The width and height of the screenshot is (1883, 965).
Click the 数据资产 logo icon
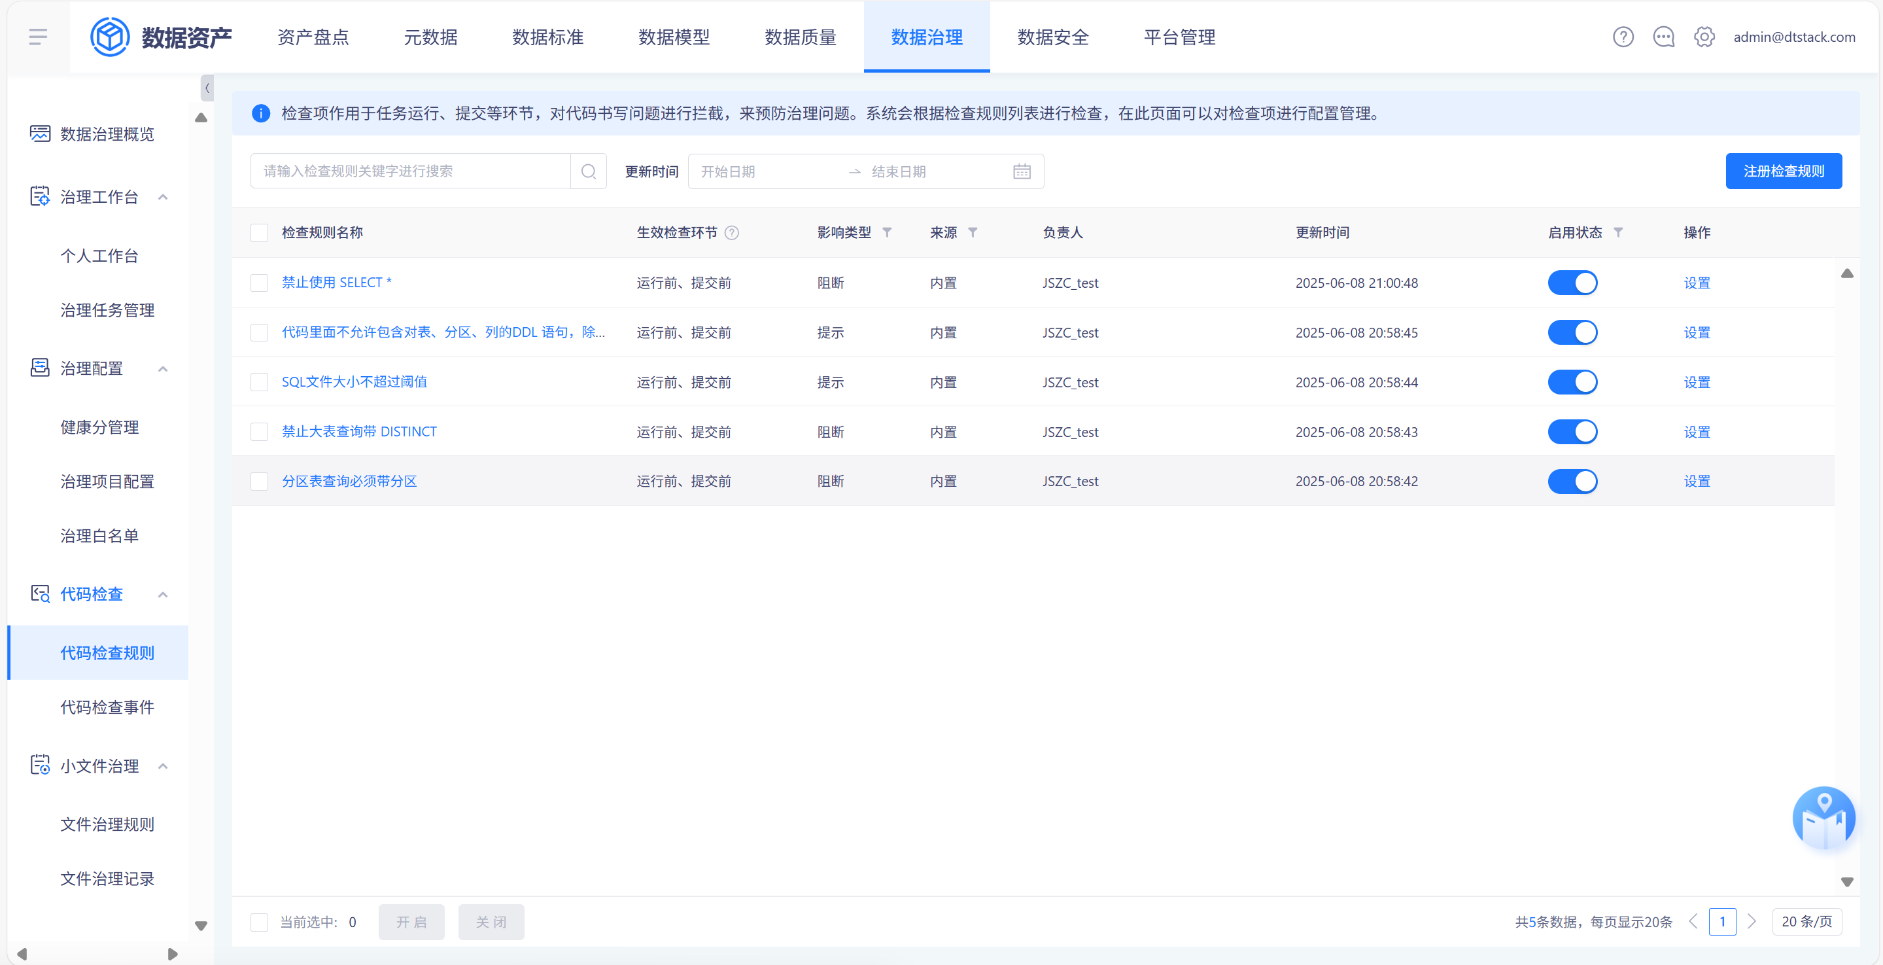[x=110, y=37]
